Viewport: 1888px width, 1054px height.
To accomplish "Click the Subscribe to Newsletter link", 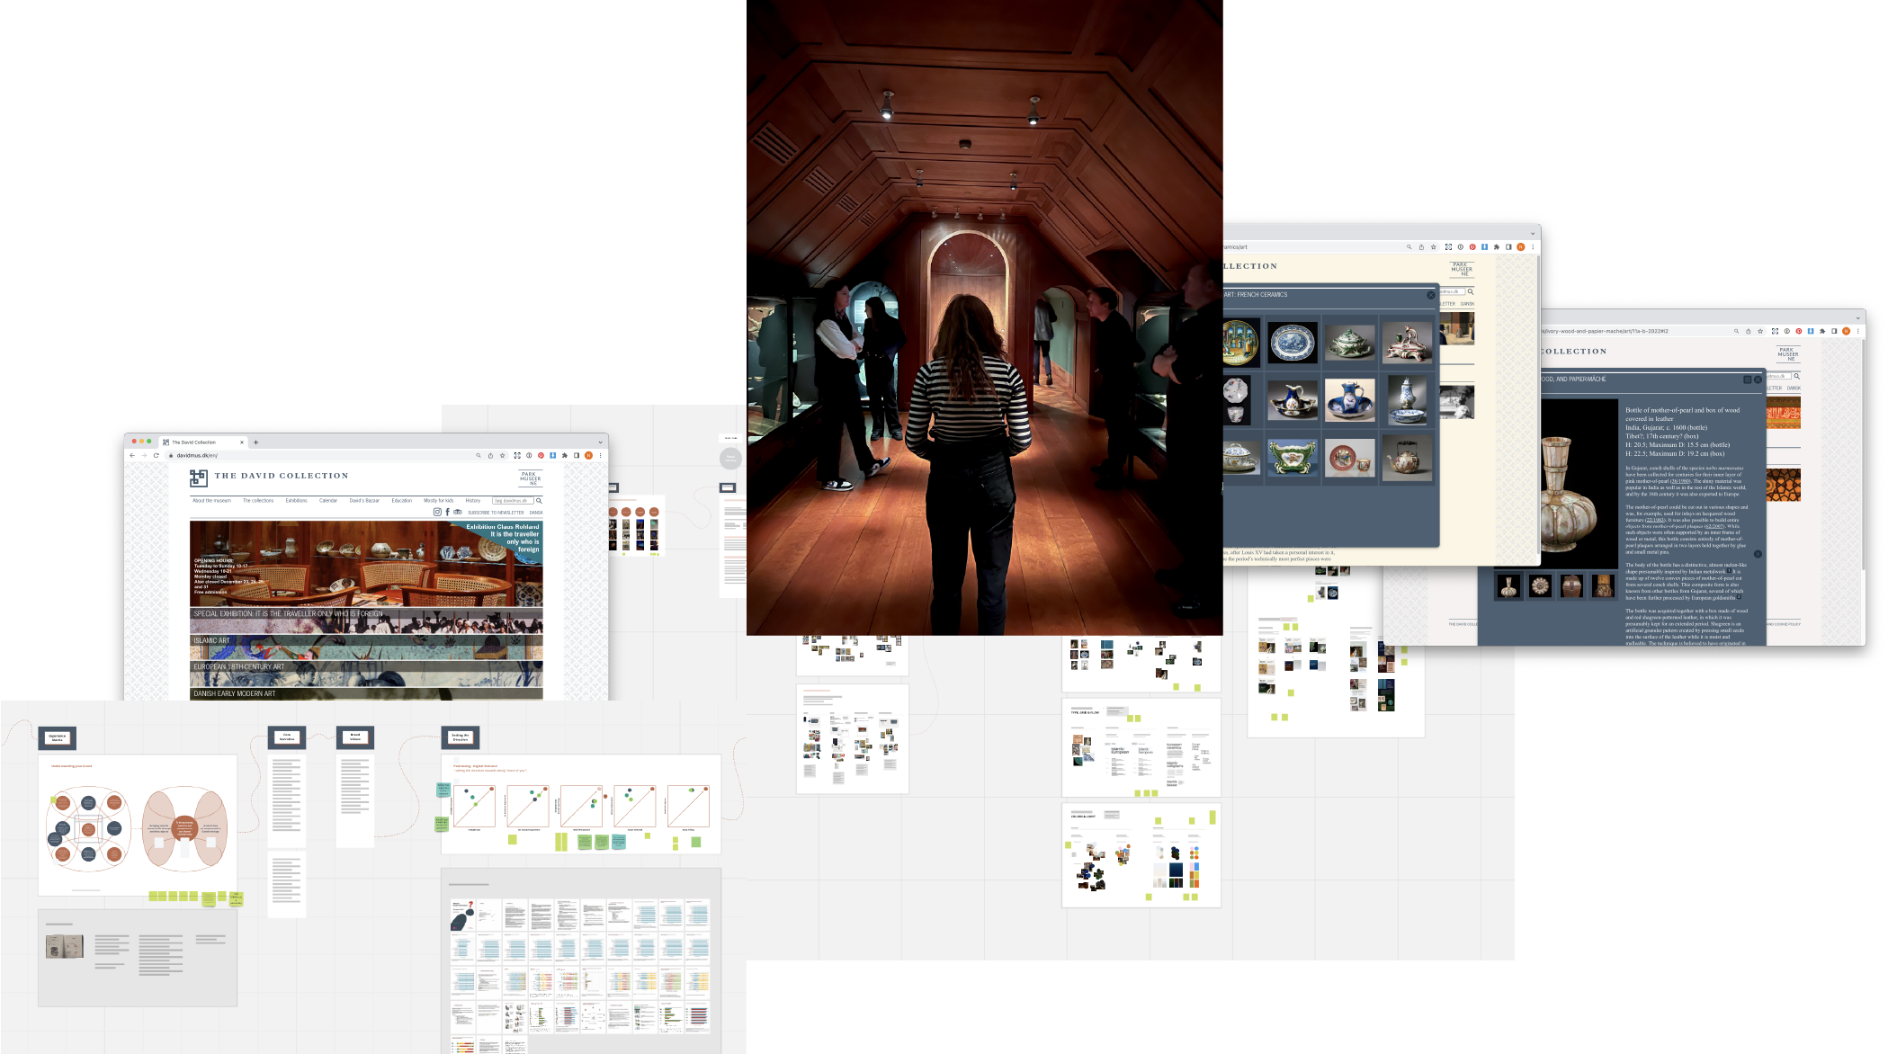I will [x=496, y=513].
